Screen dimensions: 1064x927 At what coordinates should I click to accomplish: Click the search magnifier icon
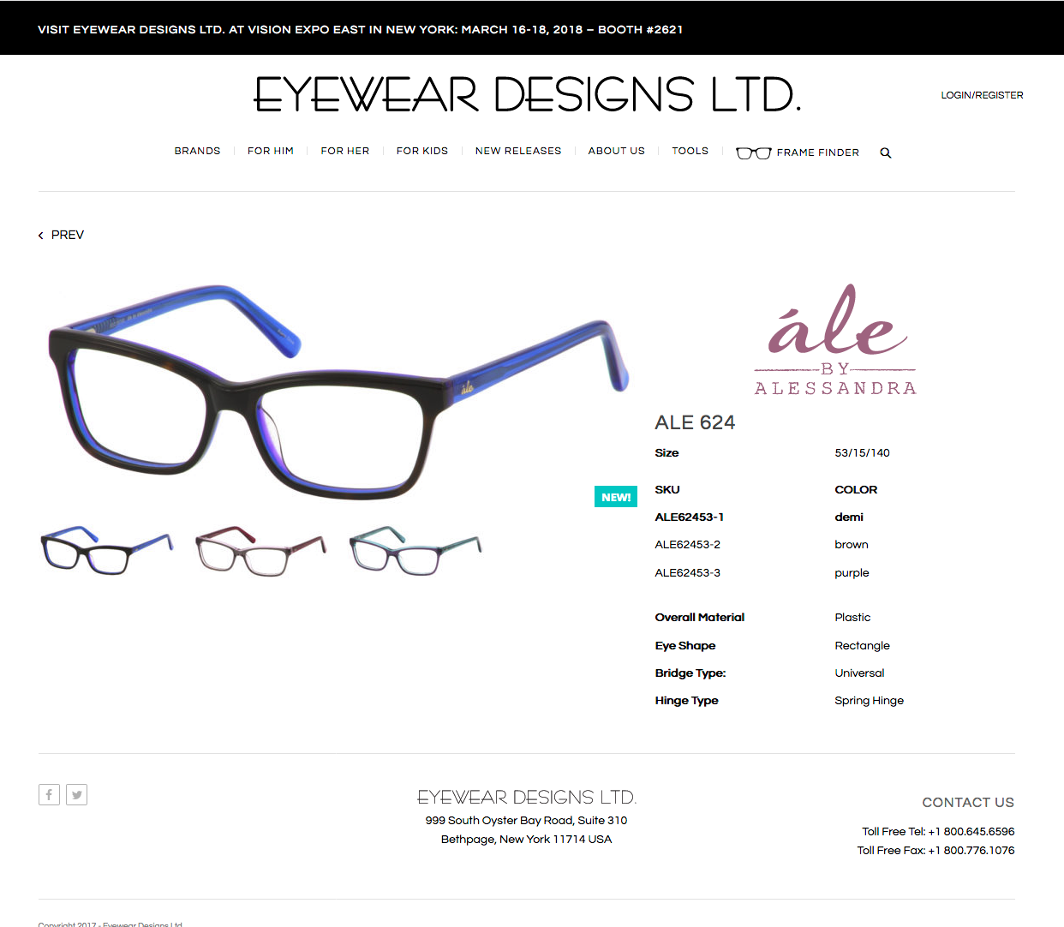[x=886, y=153]
